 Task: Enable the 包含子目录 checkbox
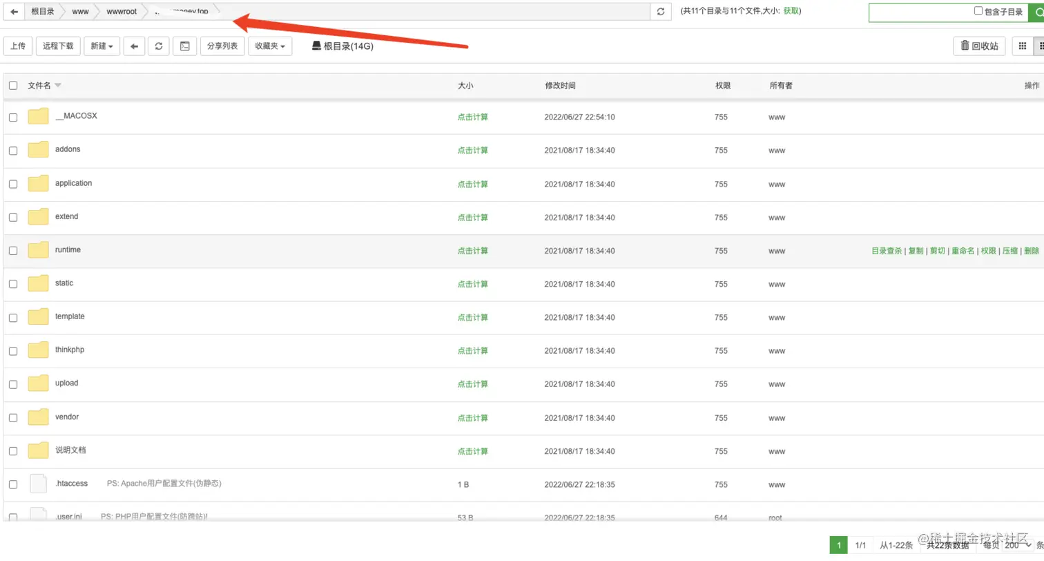tap(978, 11)
